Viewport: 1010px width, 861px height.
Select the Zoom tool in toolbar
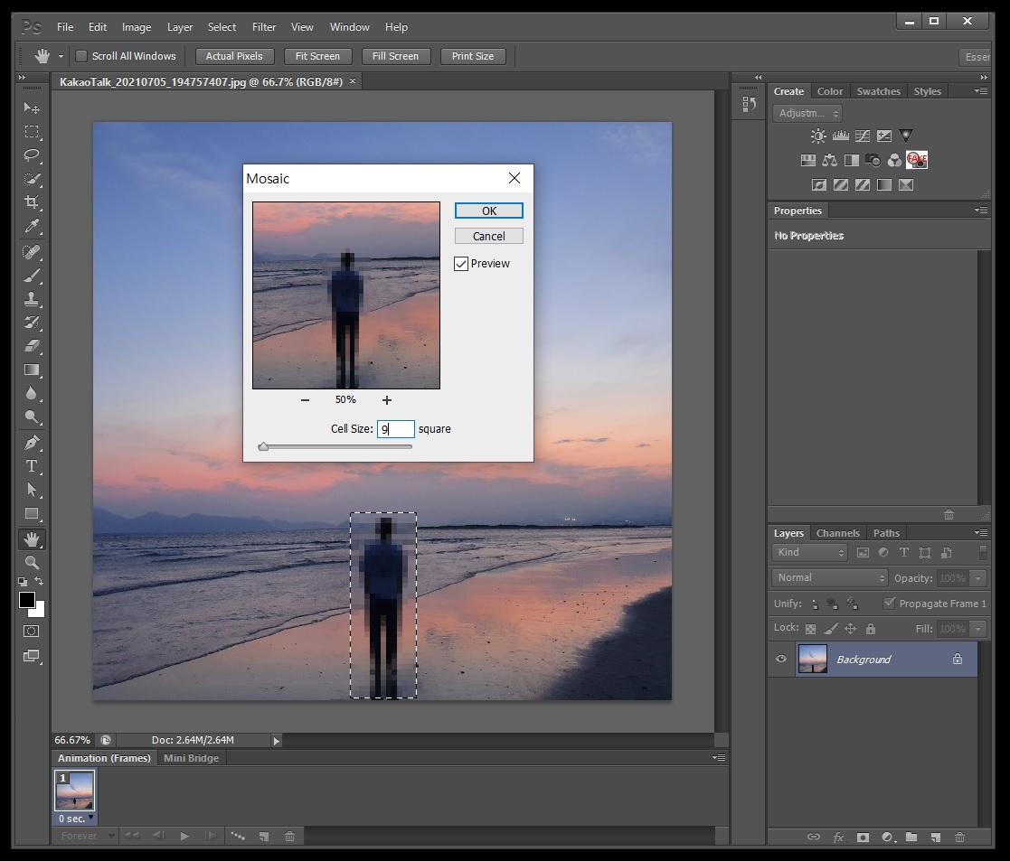pos(32,562)
